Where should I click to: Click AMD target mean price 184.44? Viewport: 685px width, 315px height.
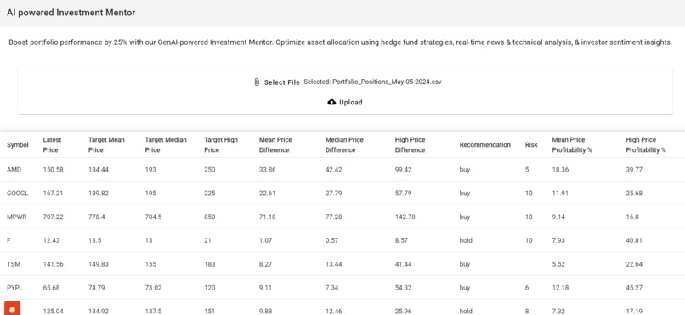coord(99,170)
